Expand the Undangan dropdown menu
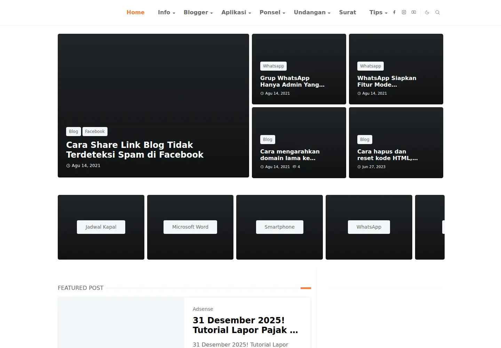 pos(312,12)
